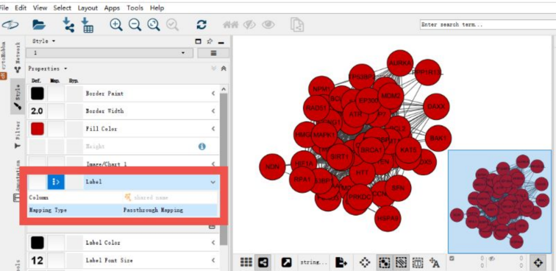The image size is (556, 271).
Task: Click the Import Table from File icon
Action: [x=87, y=25]
